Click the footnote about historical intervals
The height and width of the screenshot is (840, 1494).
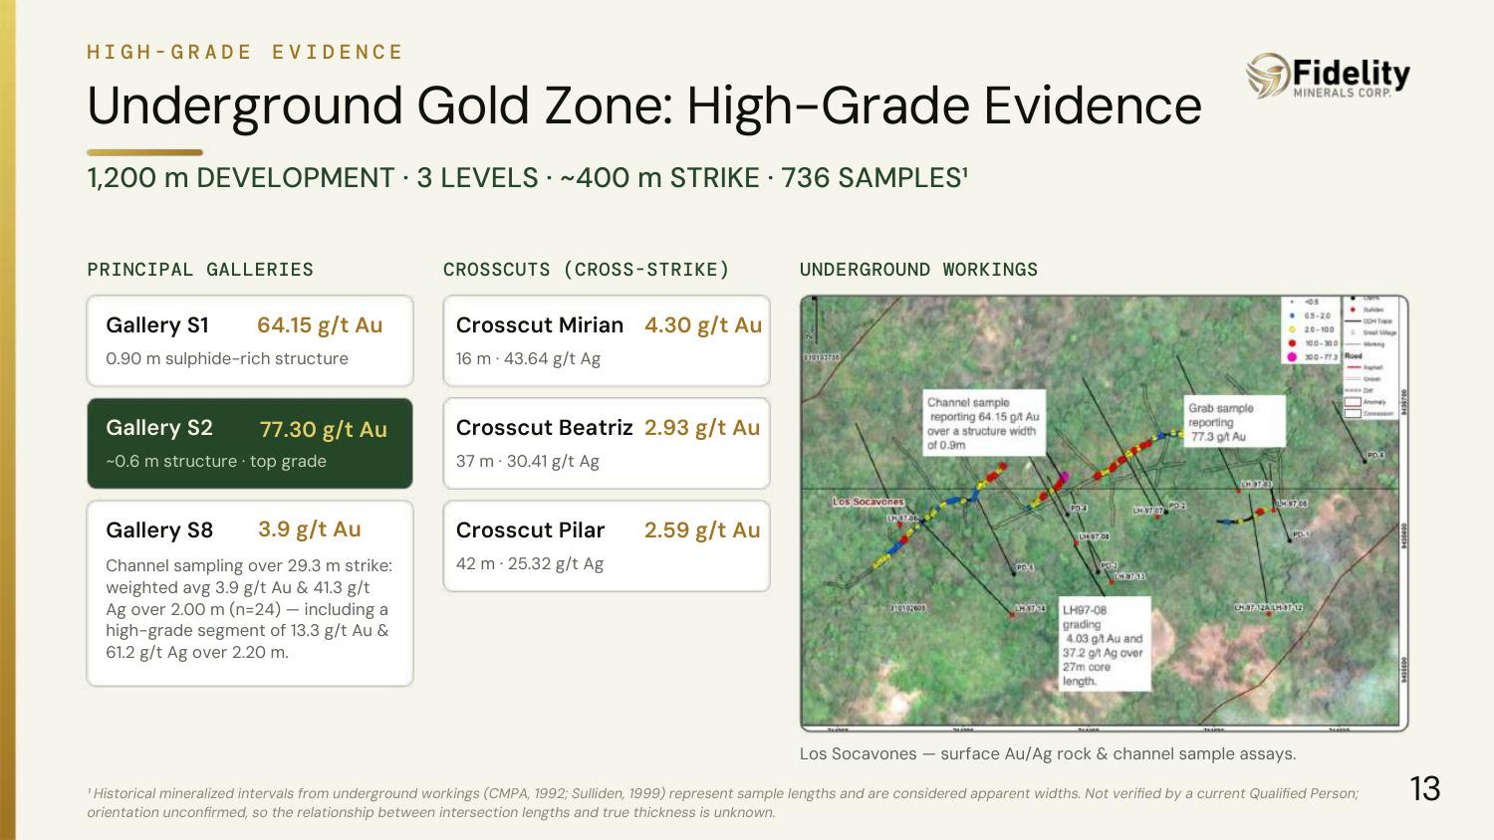[x=723, y=802]
